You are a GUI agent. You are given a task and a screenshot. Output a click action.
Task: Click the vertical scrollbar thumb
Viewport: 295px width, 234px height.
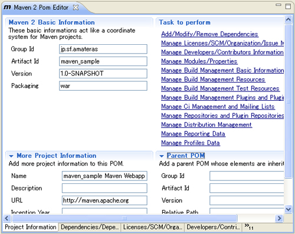click(289, 101)
